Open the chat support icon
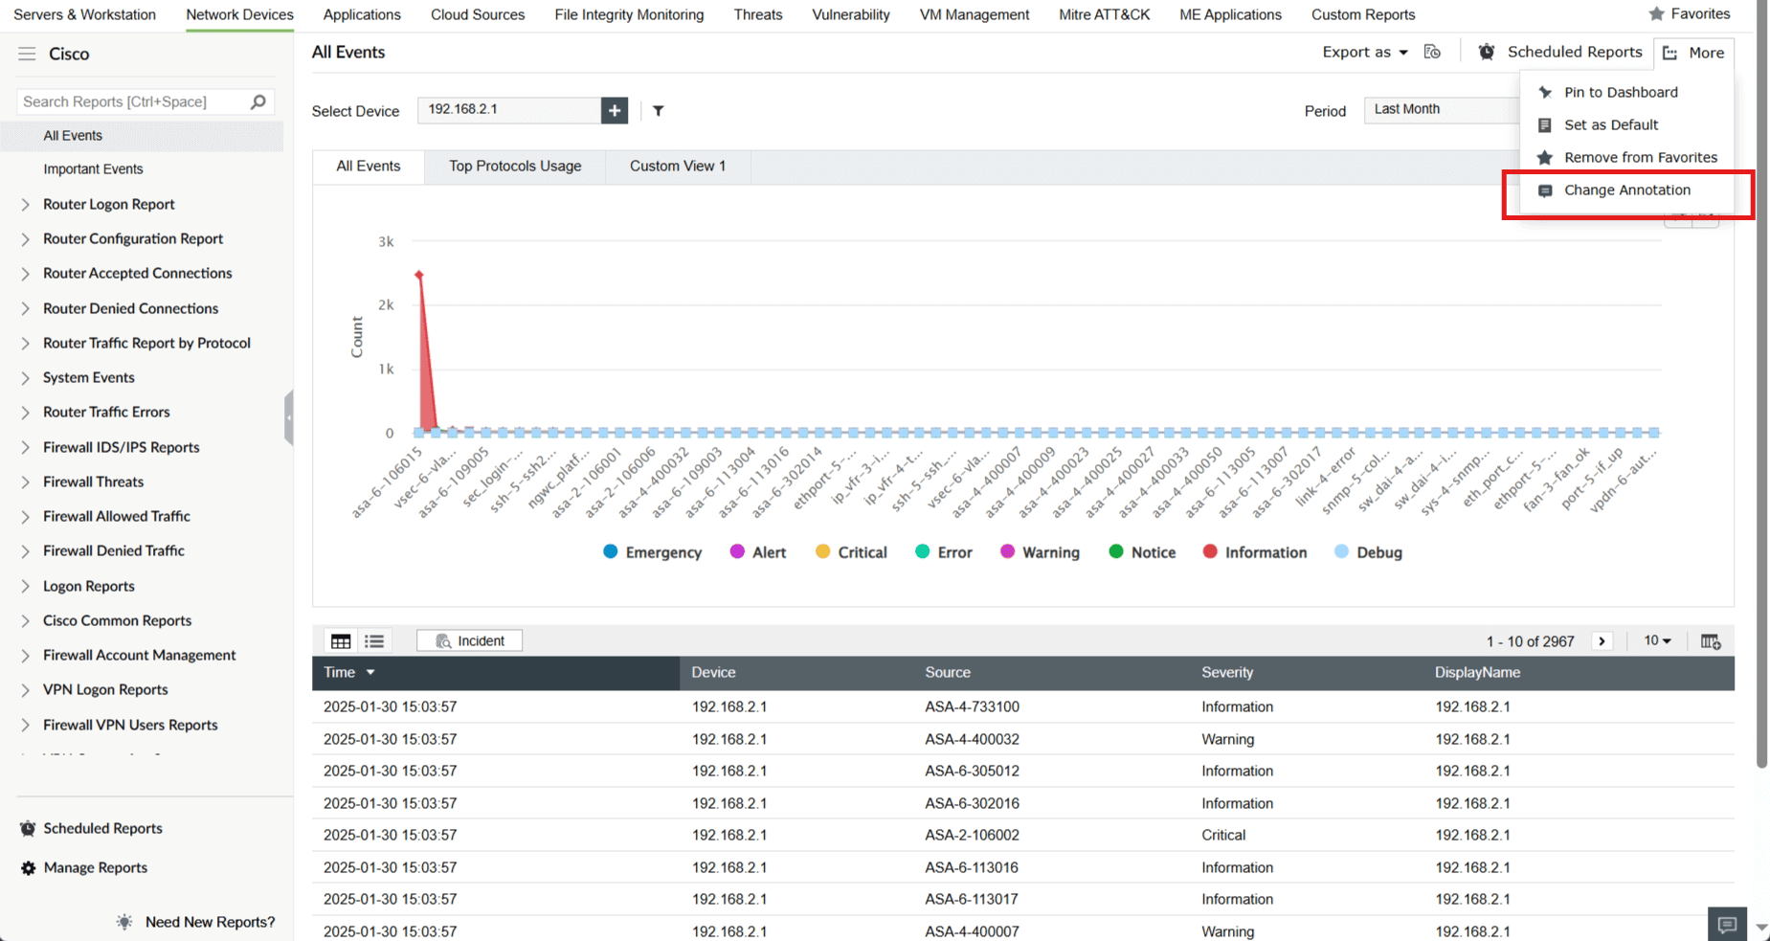This screenshot has width=1770, height=941. point(1728,923)
